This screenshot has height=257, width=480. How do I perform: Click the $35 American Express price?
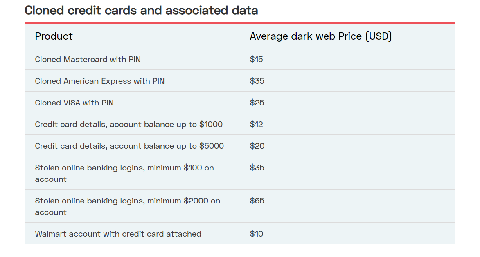click(x=257, y=81)
